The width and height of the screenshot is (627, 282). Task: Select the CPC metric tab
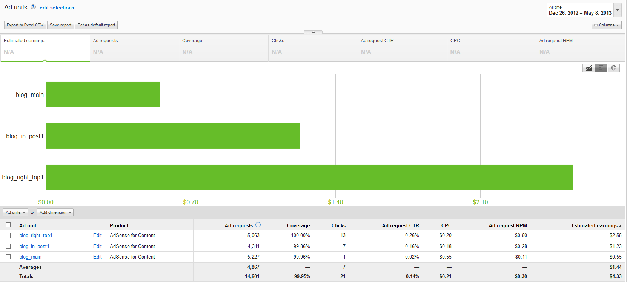coord(492,48)
